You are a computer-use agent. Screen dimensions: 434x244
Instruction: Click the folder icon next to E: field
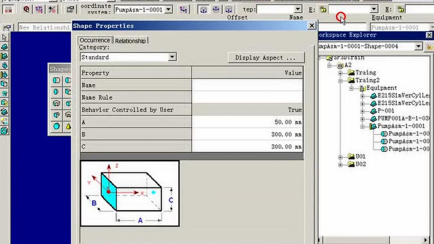click(323, 9)
